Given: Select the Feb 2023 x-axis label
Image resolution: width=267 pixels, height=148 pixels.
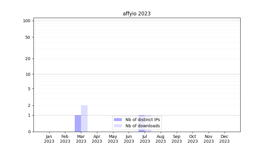Looking at the screenshot, I should point(65,139).
